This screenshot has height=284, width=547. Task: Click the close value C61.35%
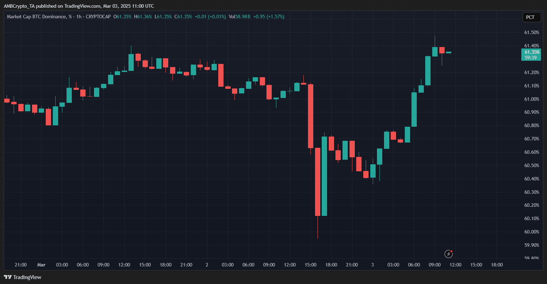coord(183,16)
